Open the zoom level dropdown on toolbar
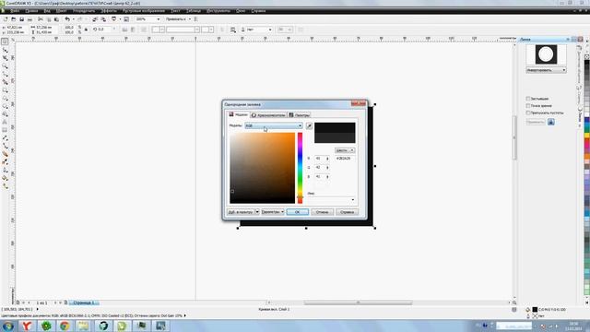Screen dimensions: 590x332 pos(158,19)
